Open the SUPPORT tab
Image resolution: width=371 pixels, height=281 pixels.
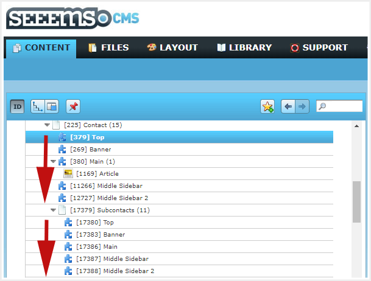coord(319,47)
